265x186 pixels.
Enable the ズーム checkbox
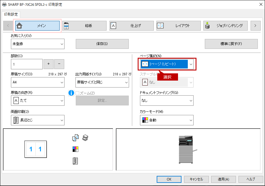(77, 93)
